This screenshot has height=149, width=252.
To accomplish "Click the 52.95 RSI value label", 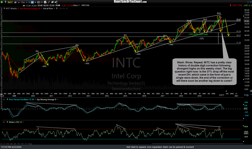I will point(246,133).
